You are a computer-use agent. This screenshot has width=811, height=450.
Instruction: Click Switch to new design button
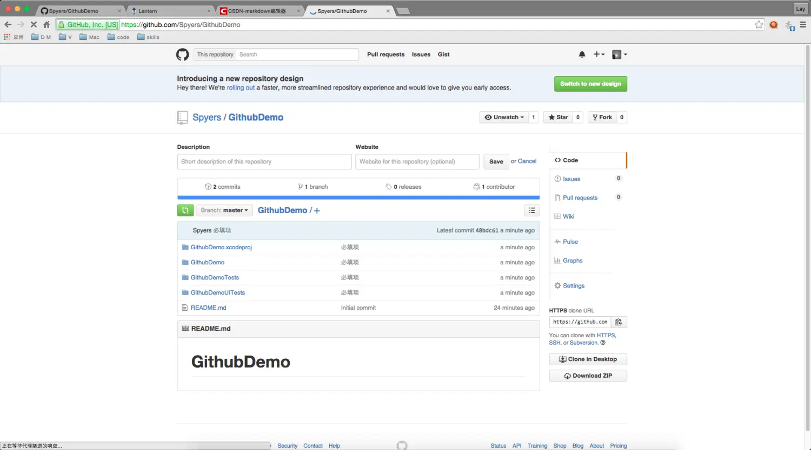coord(590,84)
